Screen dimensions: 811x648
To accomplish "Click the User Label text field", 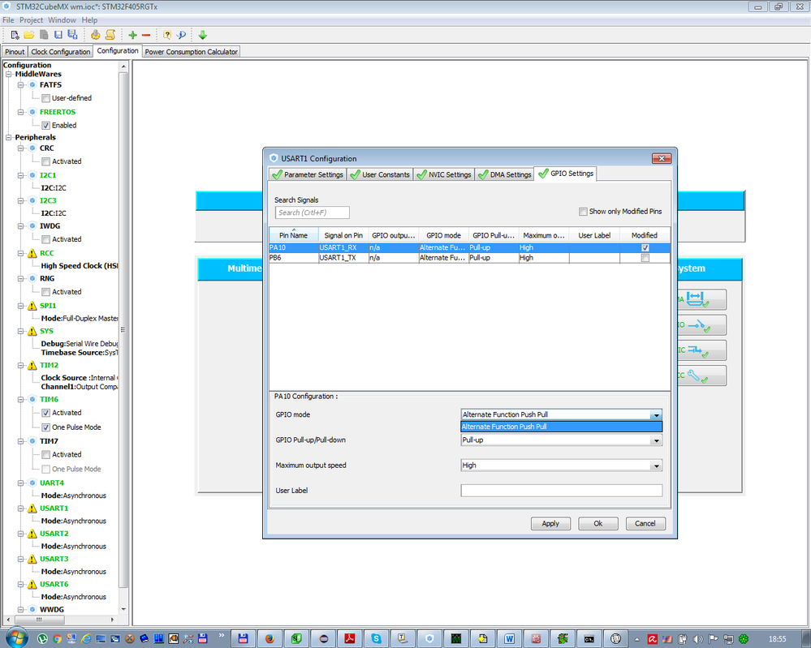I will pos(562,491).
